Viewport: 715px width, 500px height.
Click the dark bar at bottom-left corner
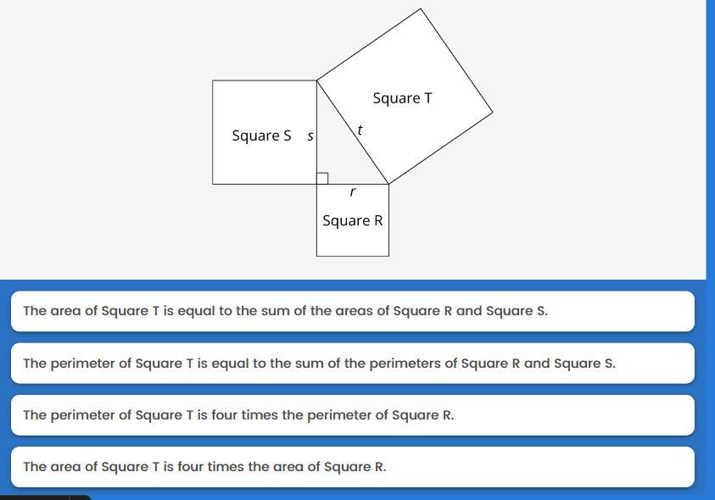45,497
